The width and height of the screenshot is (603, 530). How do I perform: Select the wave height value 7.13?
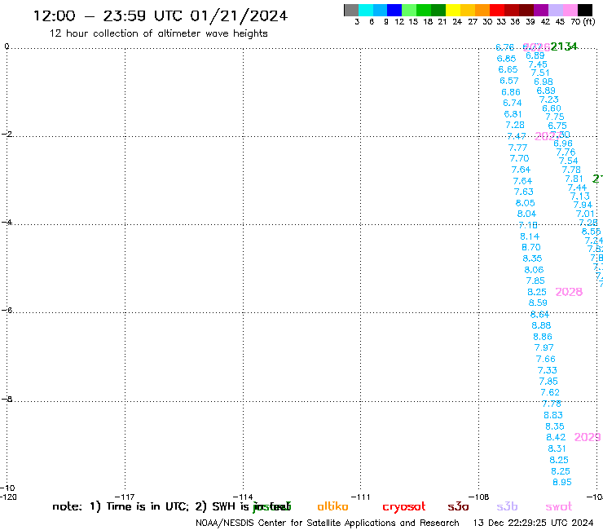click(580, 197)
